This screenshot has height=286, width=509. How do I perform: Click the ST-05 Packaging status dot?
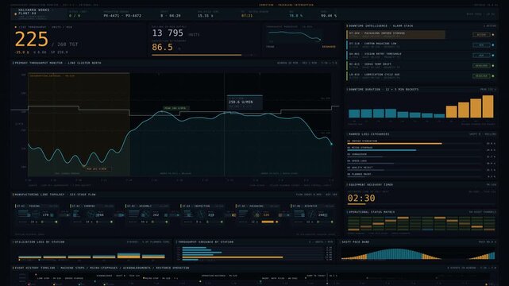[x=277, y=222]
